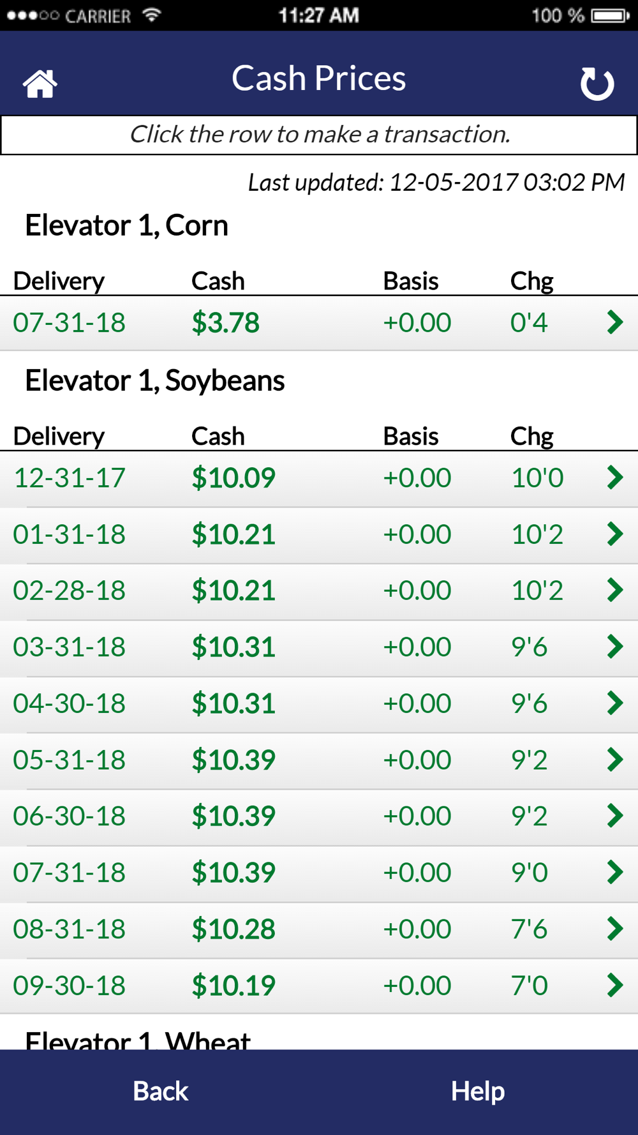Select Corn $3.78 cash price

pyautogui.click(x=226, y=322)
